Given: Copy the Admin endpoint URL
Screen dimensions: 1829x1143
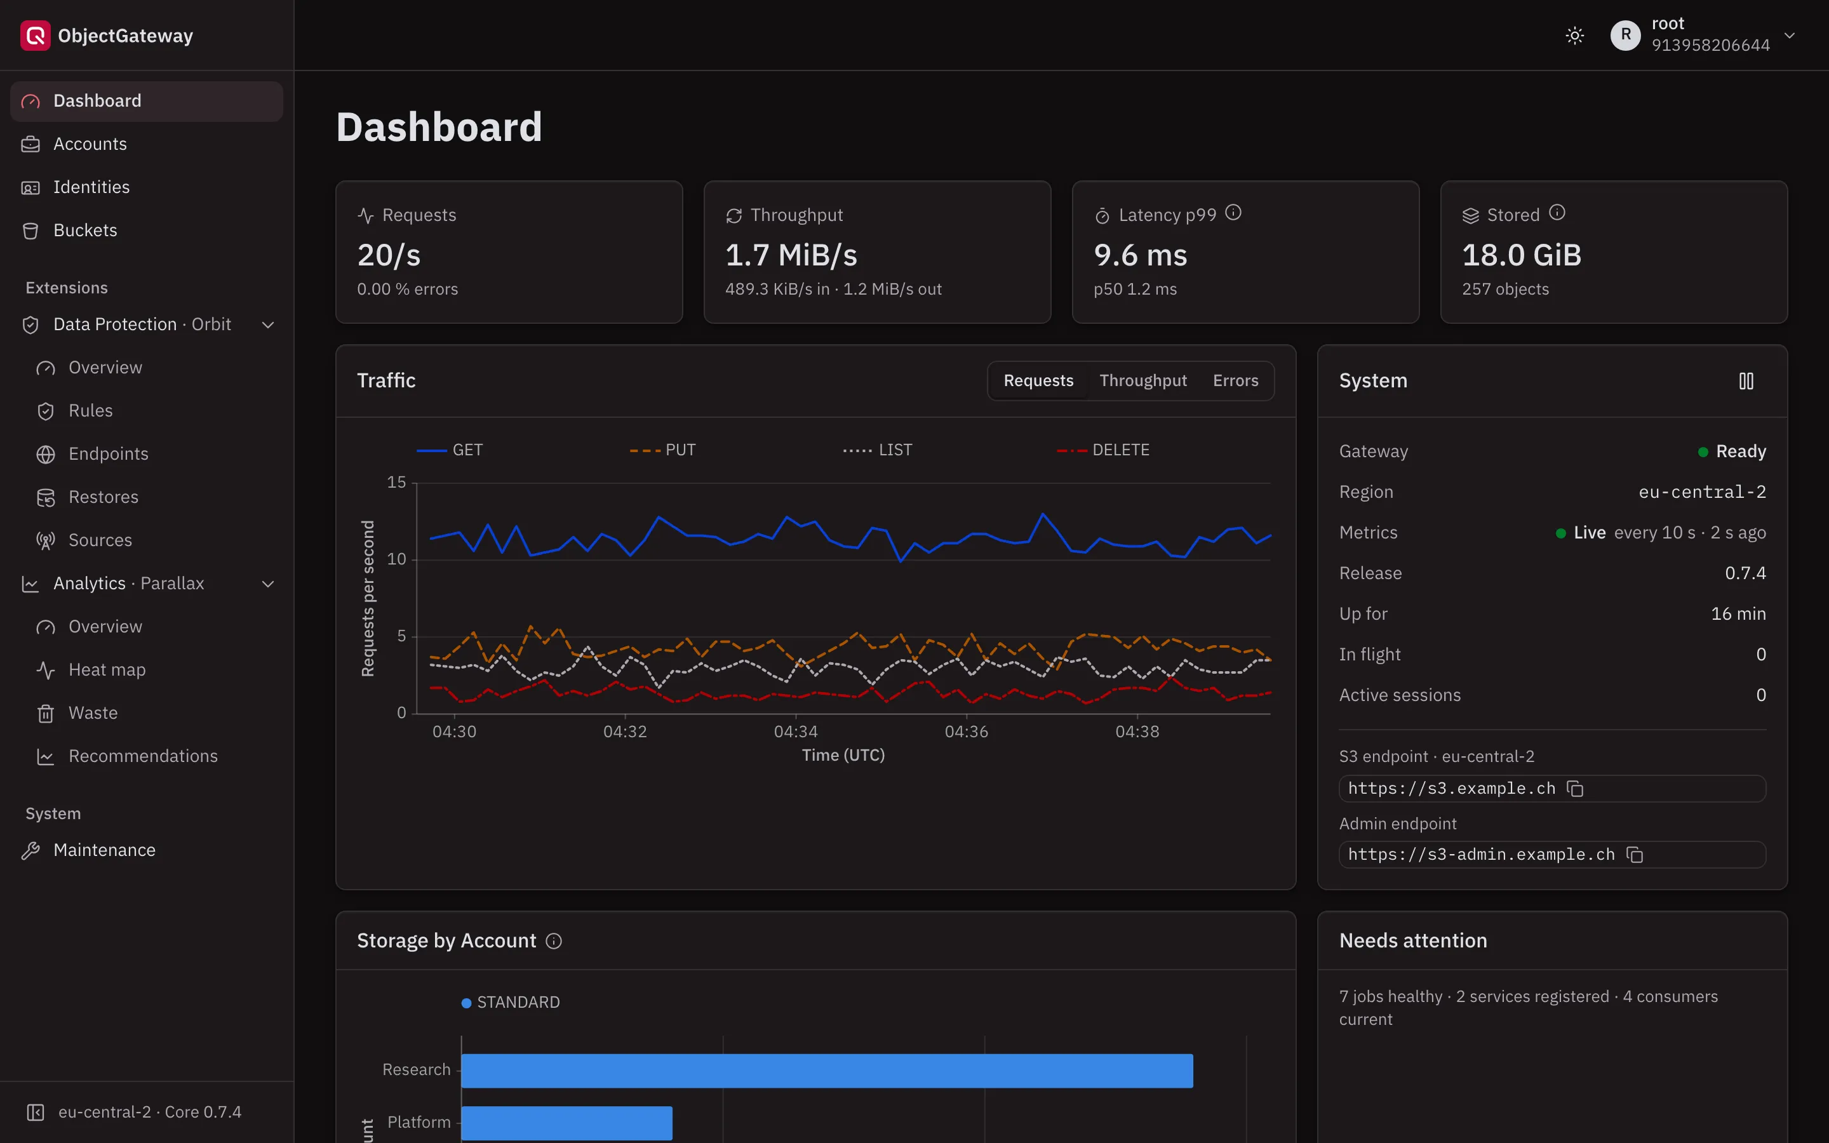Looking at the screenshot, I should coord(1635,855).
